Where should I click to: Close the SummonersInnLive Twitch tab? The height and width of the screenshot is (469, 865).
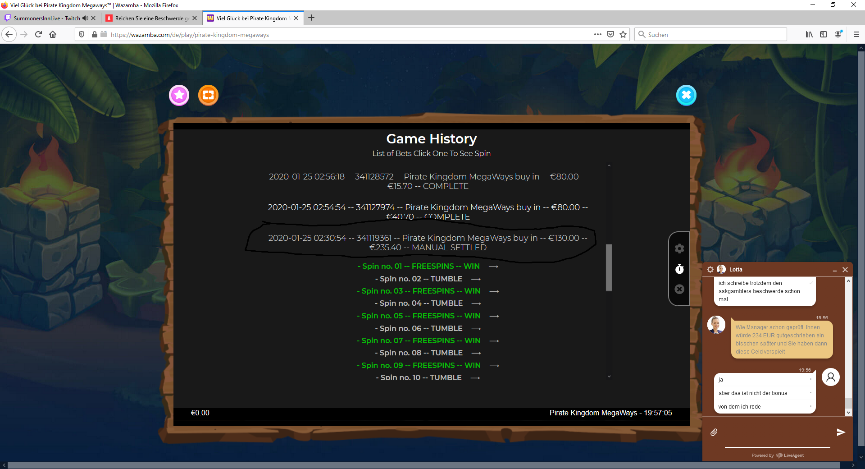[x=93, y=18]
